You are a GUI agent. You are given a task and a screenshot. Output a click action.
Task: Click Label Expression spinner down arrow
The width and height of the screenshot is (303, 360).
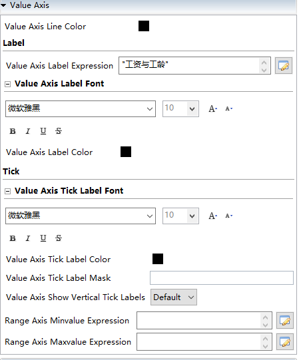[x=264, y=70]
